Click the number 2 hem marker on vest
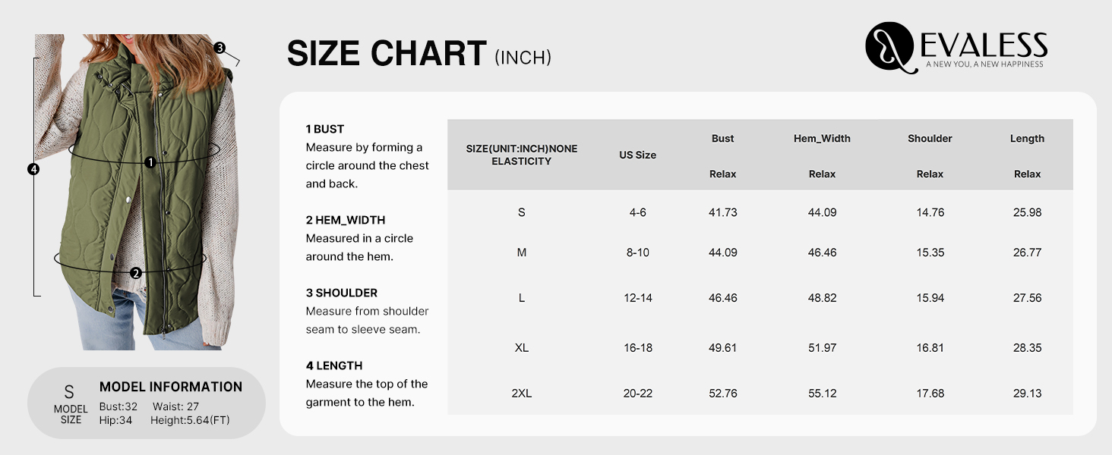1112x455 pixels. [136, 273]
